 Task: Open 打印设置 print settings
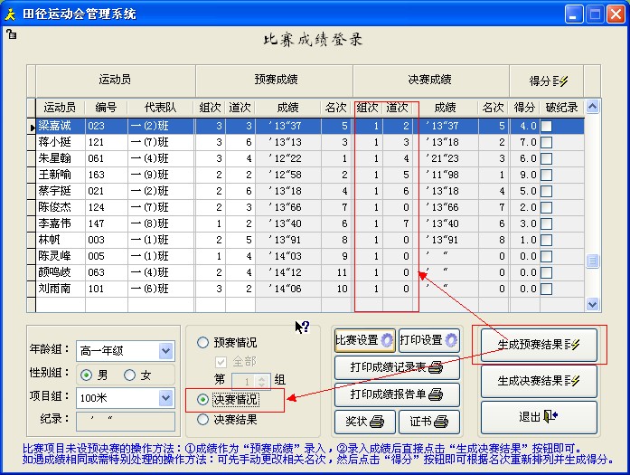[x=428, y=340]
